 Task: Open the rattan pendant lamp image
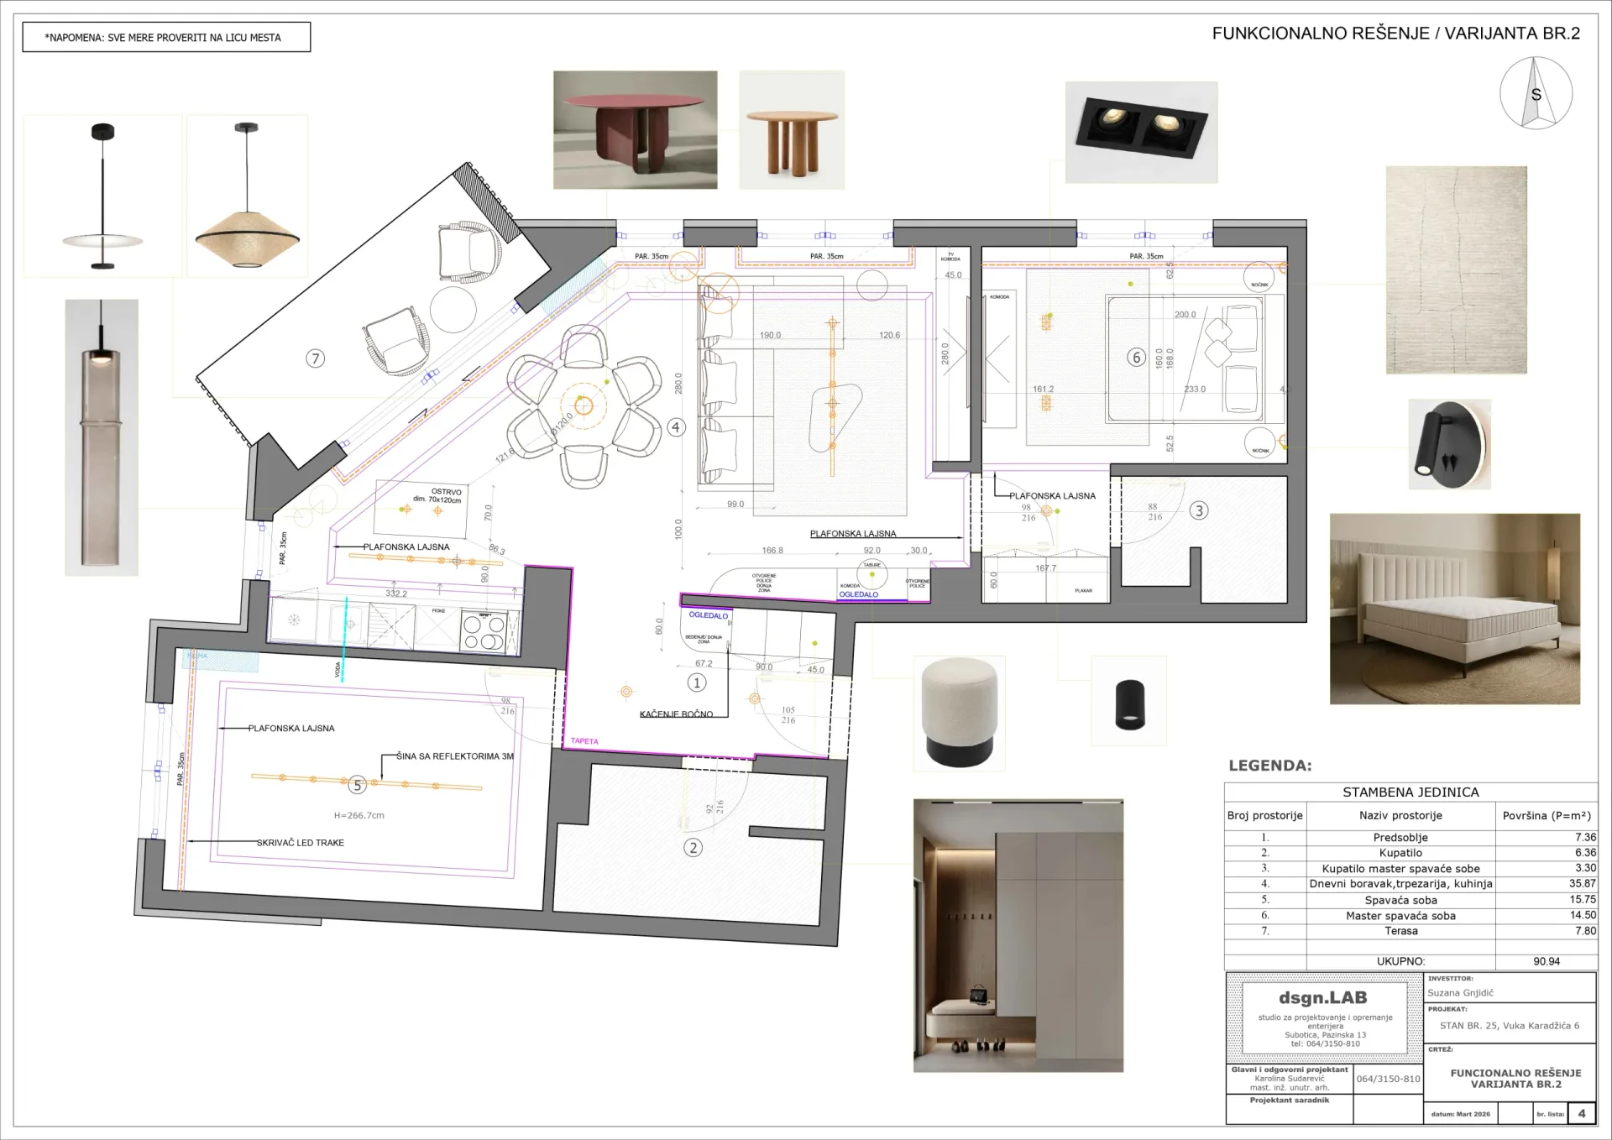point(247,196)
